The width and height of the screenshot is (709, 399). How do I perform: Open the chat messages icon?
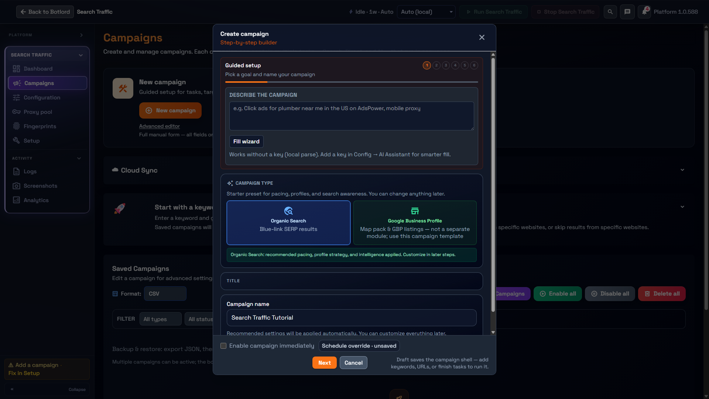click(627, 12)
